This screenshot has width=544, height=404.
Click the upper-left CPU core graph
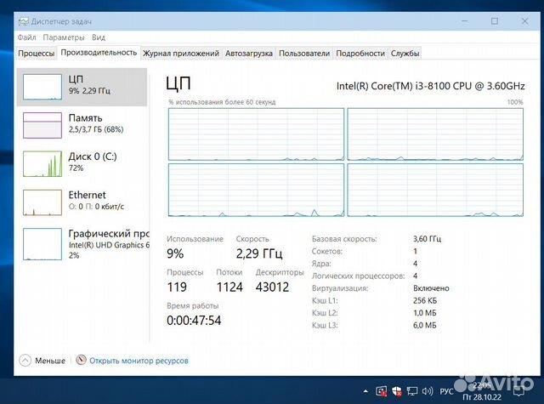tap(256, 134)
